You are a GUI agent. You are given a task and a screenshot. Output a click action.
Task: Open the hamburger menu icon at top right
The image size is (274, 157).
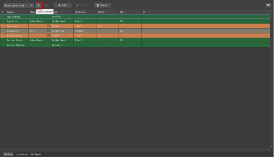pyautogui.click(x=268, y=5)
